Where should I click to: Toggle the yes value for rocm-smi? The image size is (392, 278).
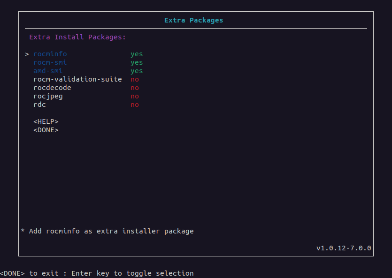pyautogui.click(x=137, y=63)
